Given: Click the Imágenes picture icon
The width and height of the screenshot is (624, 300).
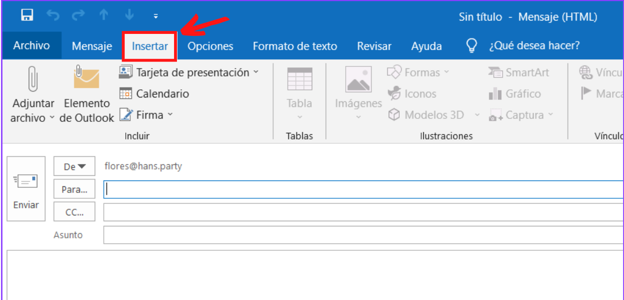Looking at the screenshot, I should (358, 80).
